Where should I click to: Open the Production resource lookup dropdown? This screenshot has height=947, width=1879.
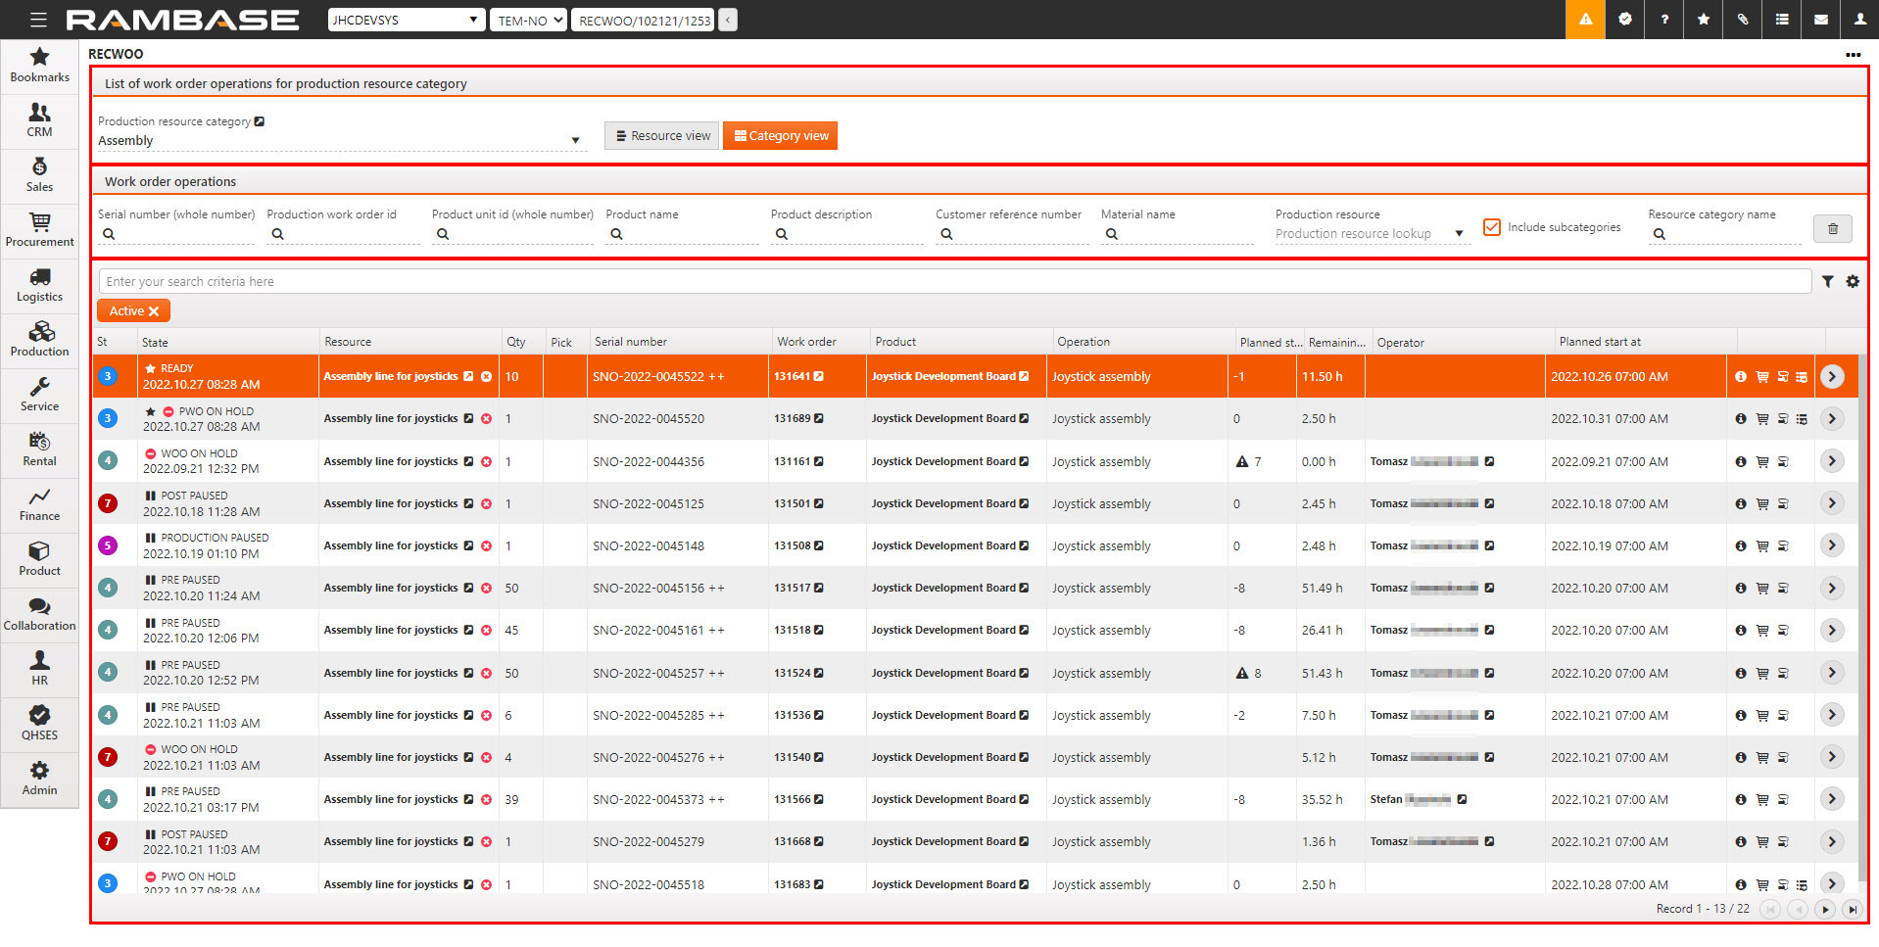point(1459,234)
